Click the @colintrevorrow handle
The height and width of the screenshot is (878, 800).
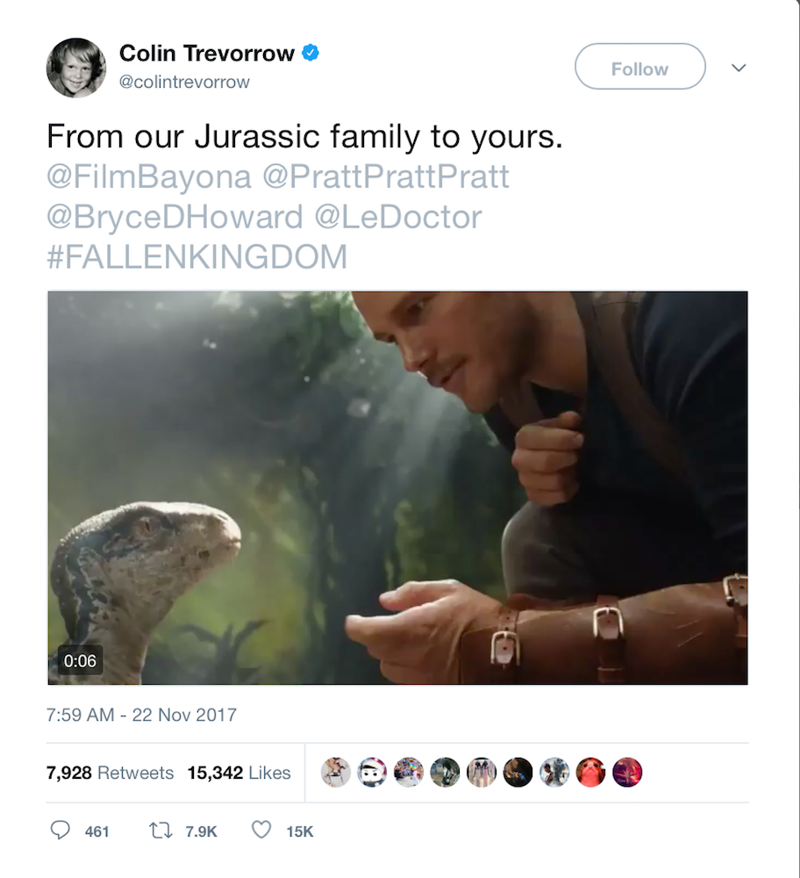tap(184, 82)
